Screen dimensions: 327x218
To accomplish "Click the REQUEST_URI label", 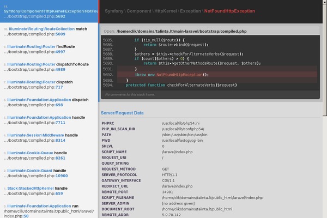I will coord(114,158).
